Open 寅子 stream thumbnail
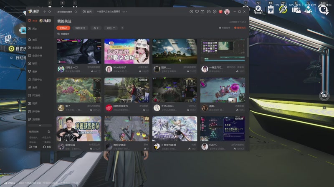 pyautogui.click(x=79, y=90)
